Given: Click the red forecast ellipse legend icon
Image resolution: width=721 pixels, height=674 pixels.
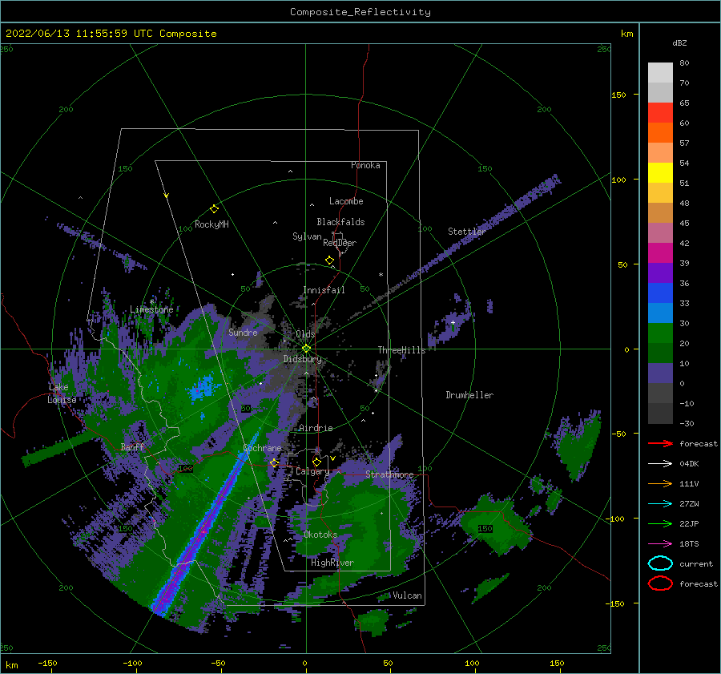Looking at the screenshot, I should pos(660,583).
